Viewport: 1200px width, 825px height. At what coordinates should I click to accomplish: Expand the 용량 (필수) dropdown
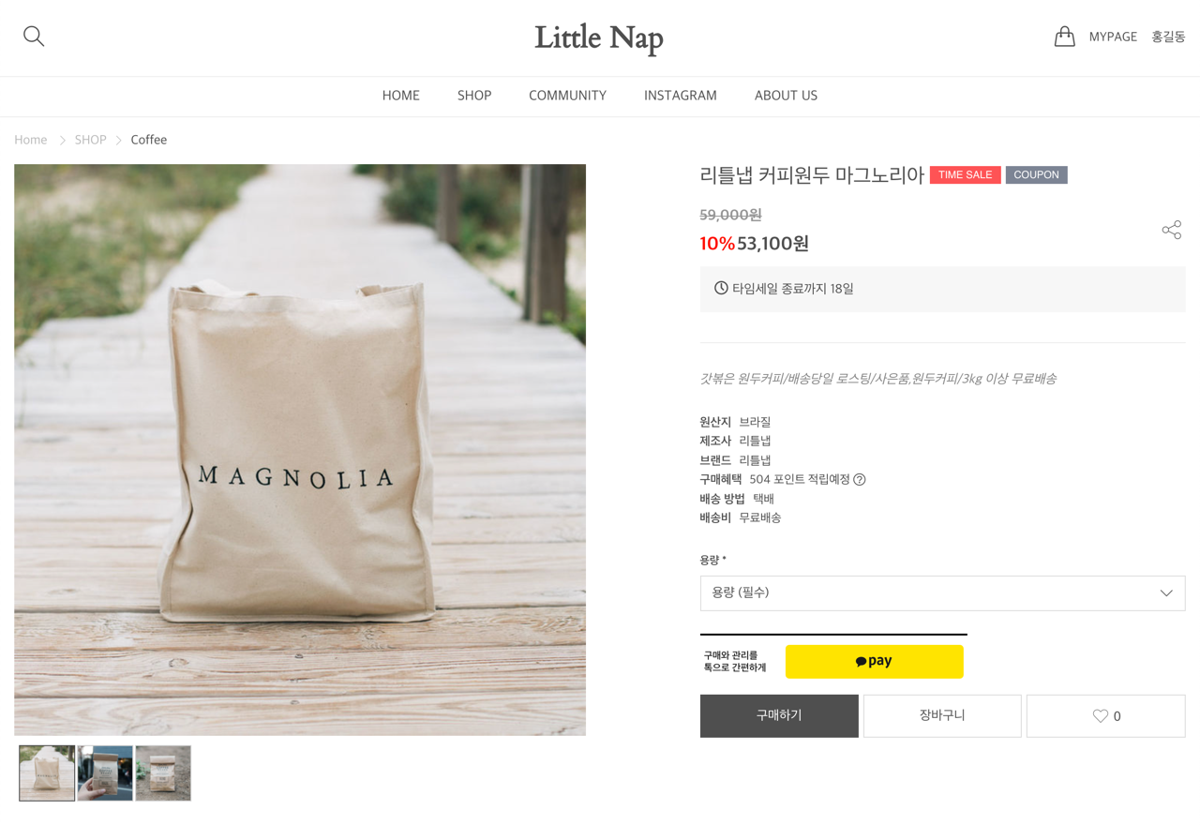coord(942,592)
